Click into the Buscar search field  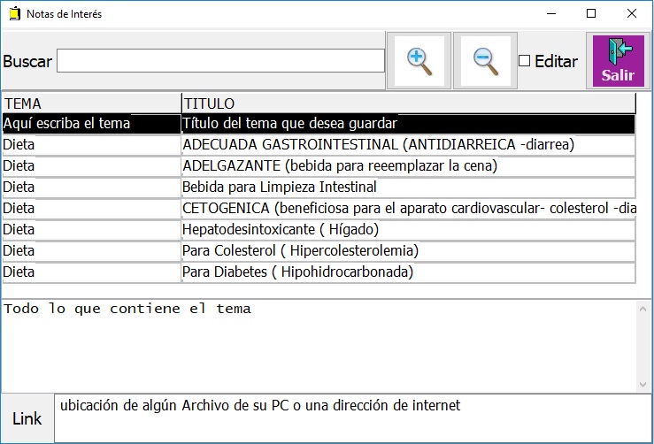pyautogui.click(x=220, y=61)
